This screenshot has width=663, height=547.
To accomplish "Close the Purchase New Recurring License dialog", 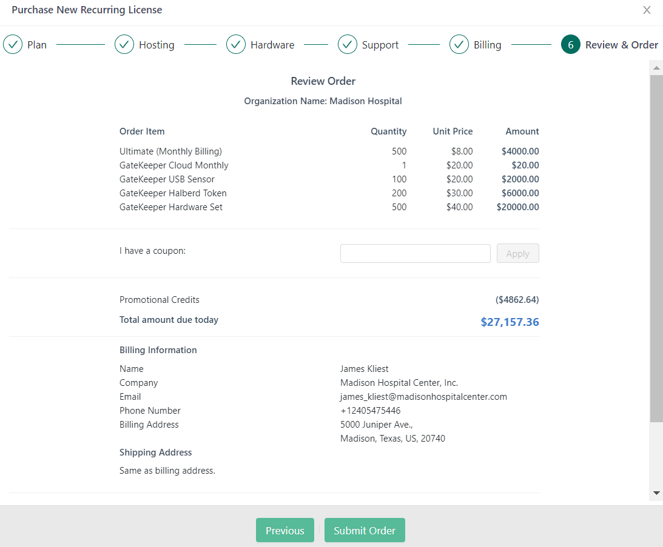I will pos(647,10).
